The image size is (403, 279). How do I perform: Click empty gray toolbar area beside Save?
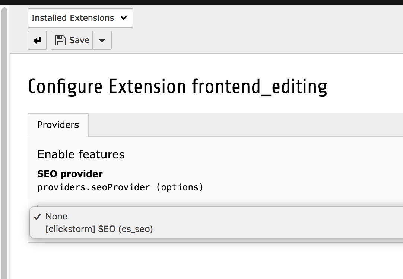click(x=257, y=40)
